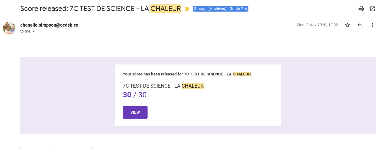Print this email with the printer icon
Image resolution: width=380 pixels, height=149 pixels.
pyautogui.click(x=361, y=9)
